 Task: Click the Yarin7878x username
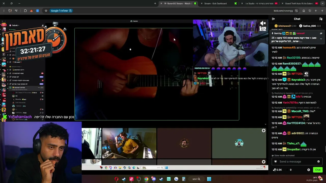click(290, 103)
